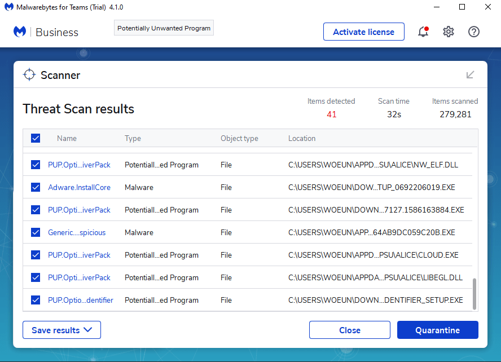Click the Threat Scan results heading
The width and height of the screenshot is (501, 362).
click(78, 109)
